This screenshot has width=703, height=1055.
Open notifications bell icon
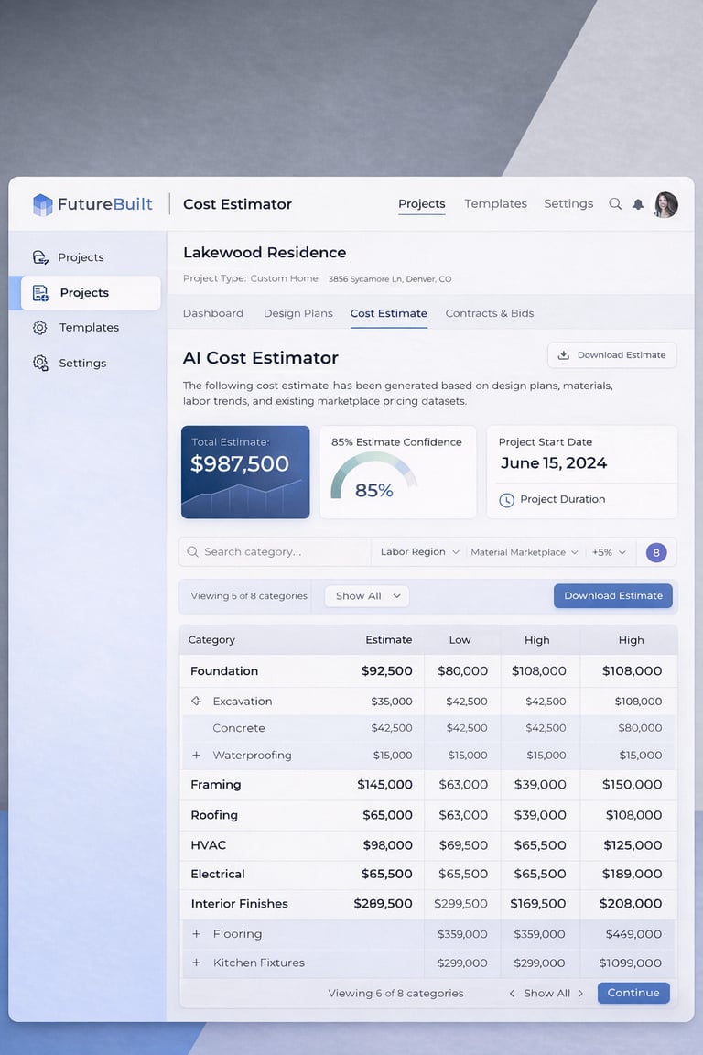pos(638,204)
